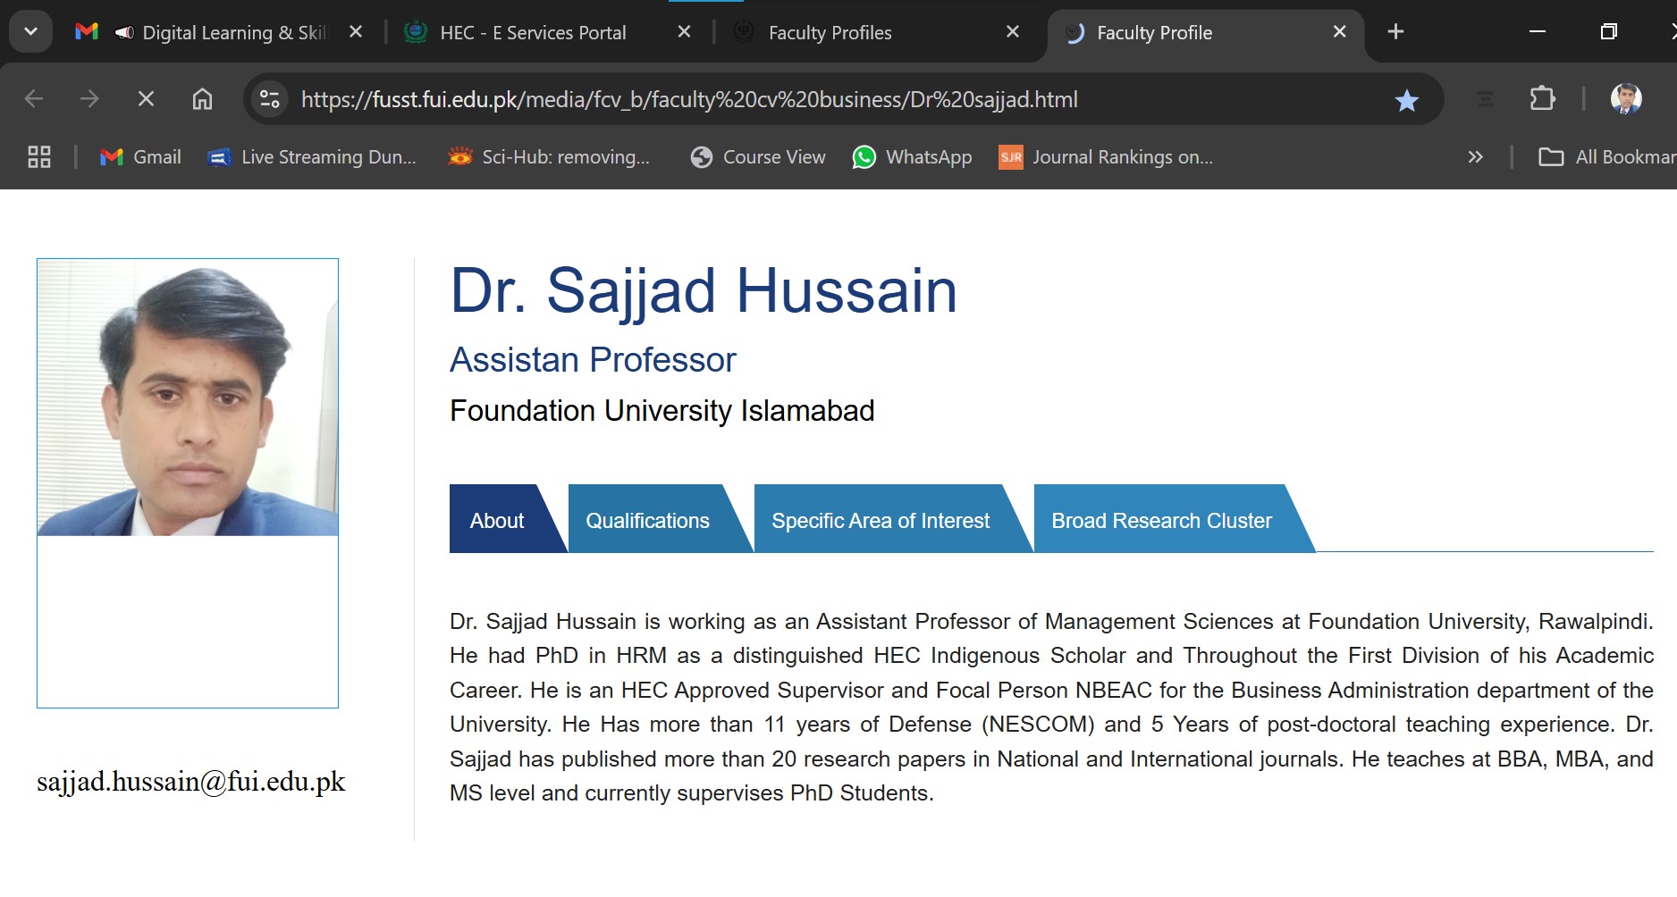Open a new tab with plus button
Viewport: 1677px width, 897px height.
point(1395,32)
